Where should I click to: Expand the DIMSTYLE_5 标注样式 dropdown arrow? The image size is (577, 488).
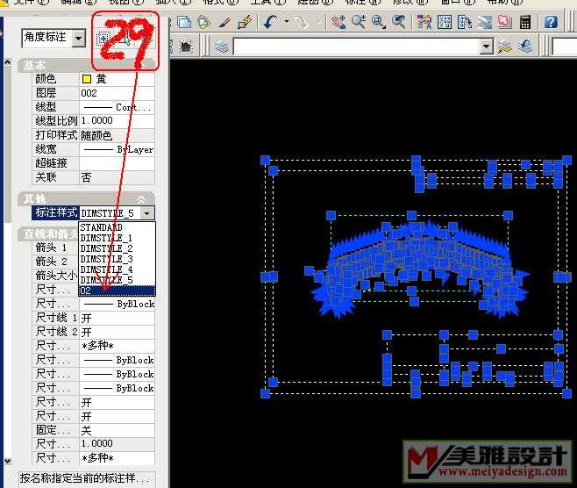pyautogui.click(x=146, y=213)
